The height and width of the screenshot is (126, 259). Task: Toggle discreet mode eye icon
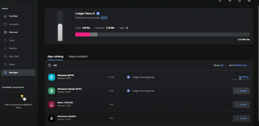tap(230, 1)
